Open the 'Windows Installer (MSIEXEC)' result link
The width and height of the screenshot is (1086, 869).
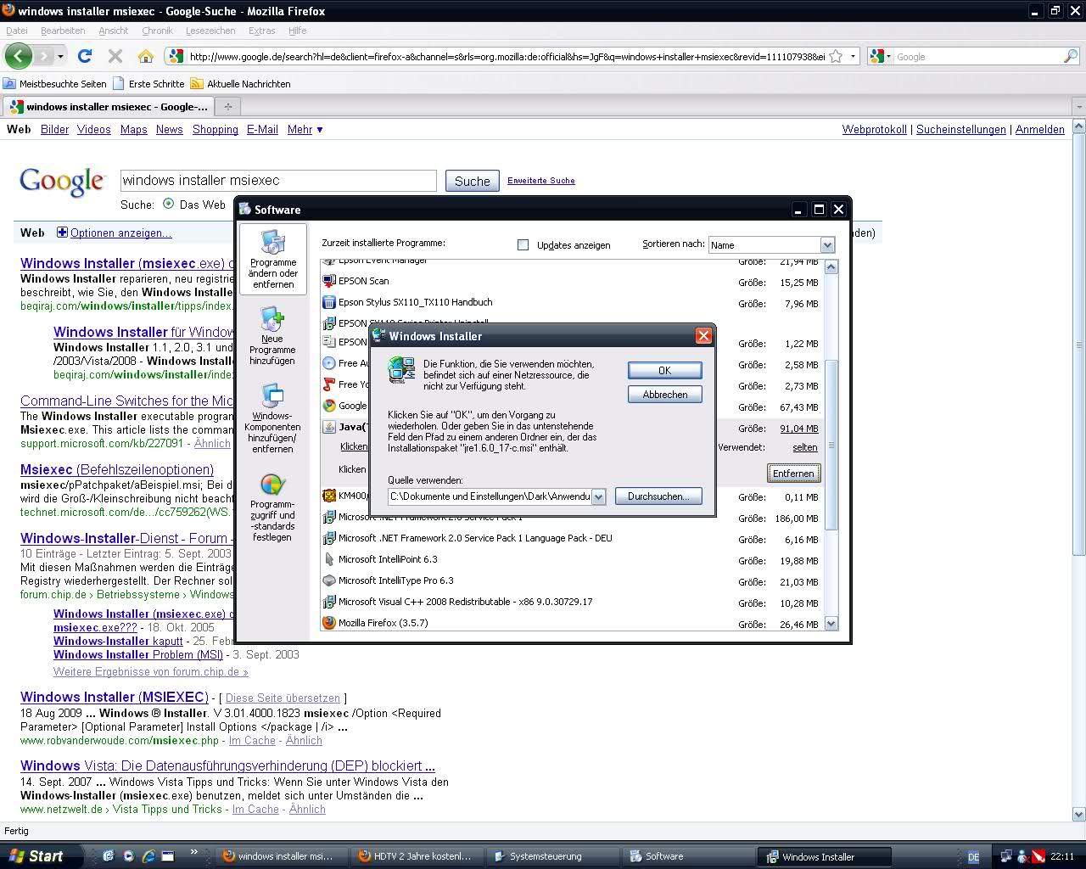tap(115, 697)
